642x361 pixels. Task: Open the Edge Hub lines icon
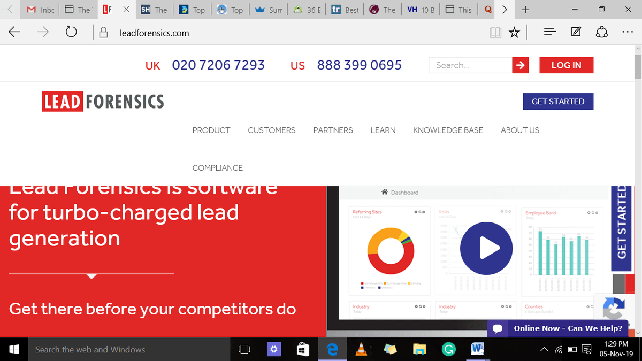click(549, 33)
